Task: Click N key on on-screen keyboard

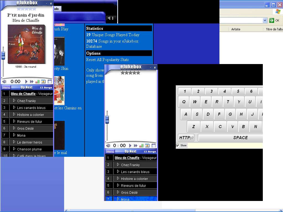Action: pyautogui.click(x=255, y=126)
